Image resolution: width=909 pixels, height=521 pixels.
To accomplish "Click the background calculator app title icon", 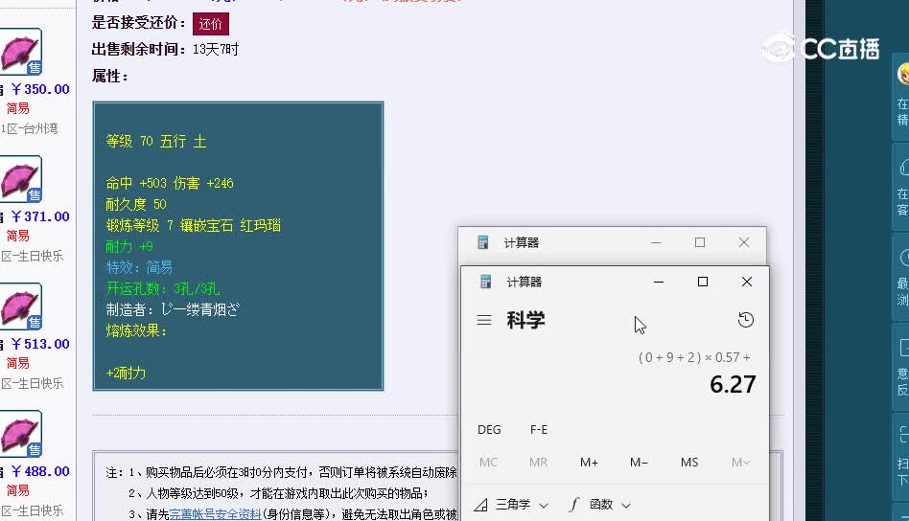I will click(483, 242).
